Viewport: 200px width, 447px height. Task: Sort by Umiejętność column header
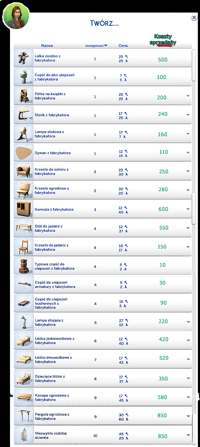[x=96, y=46]
